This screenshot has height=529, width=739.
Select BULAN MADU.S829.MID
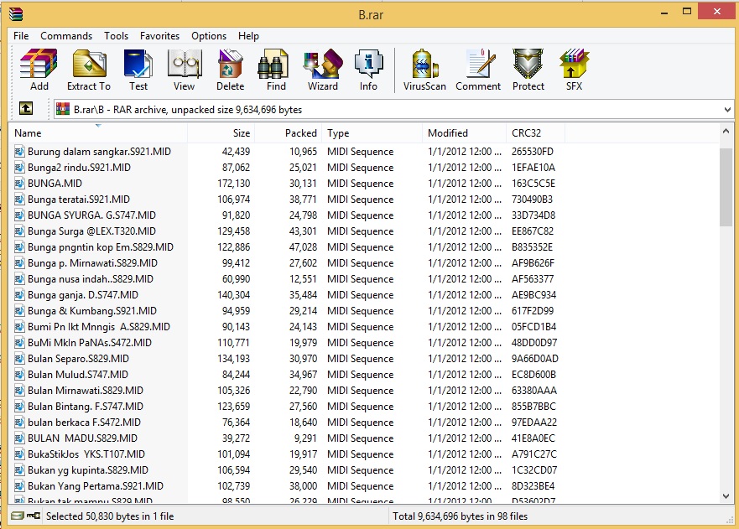pos(82,438)
